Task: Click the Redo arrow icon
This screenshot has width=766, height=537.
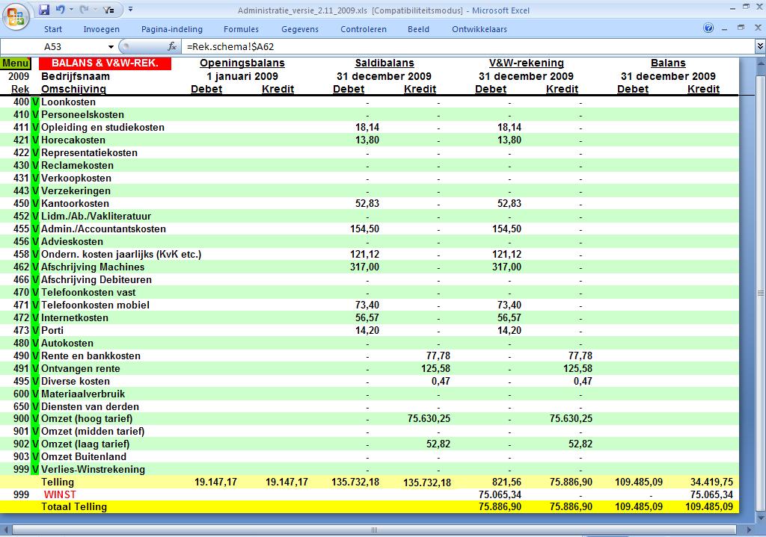Action: pyautogui.click(x=84, y=10)
